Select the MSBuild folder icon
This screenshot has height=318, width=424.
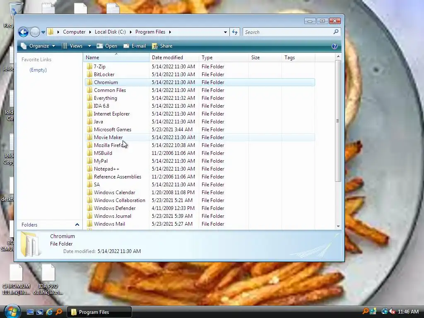pos(89,153)
